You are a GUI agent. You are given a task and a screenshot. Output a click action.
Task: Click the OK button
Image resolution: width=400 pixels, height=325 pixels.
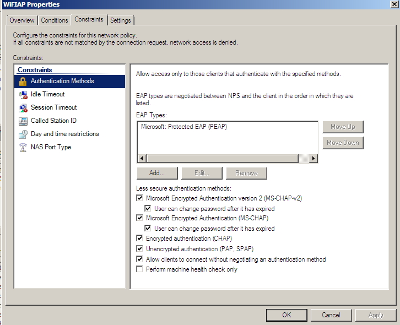coord(286,315)
